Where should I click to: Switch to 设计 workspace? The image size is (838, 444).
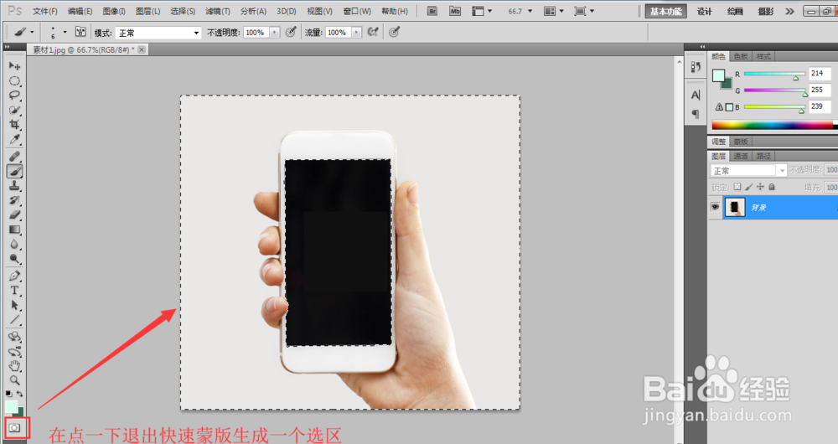point(705,11)
